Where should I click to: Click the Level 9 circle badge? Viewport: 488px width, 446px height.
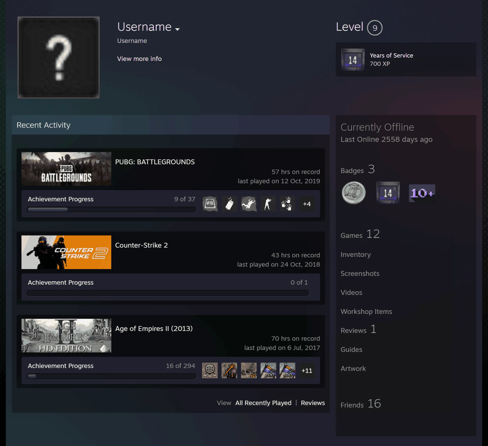[375, 28]
